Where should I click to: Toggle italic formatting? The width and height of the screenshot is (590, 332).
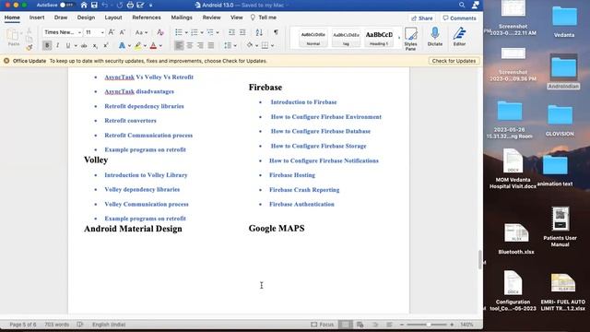click(57, 45)
